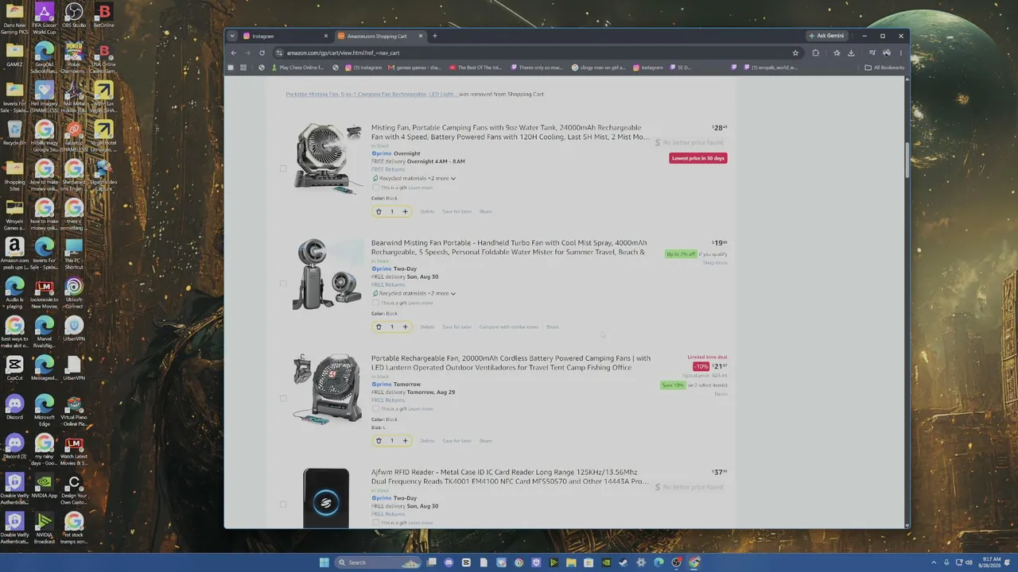This screenshot has height=572, width=1018.
Task: Open Portable Rechargeable Fan 20000mAh product title
Action: tap(511, 363)
